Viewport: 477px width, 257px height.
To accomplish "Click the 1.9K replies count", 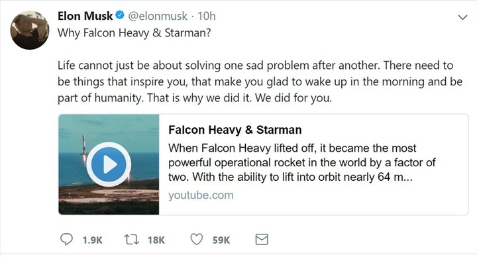I will coord(93,240).
